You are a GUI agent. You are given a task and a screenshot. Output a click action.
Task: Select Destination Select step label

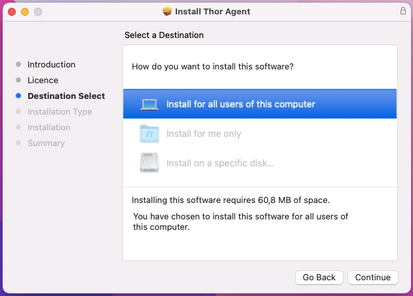66,96
